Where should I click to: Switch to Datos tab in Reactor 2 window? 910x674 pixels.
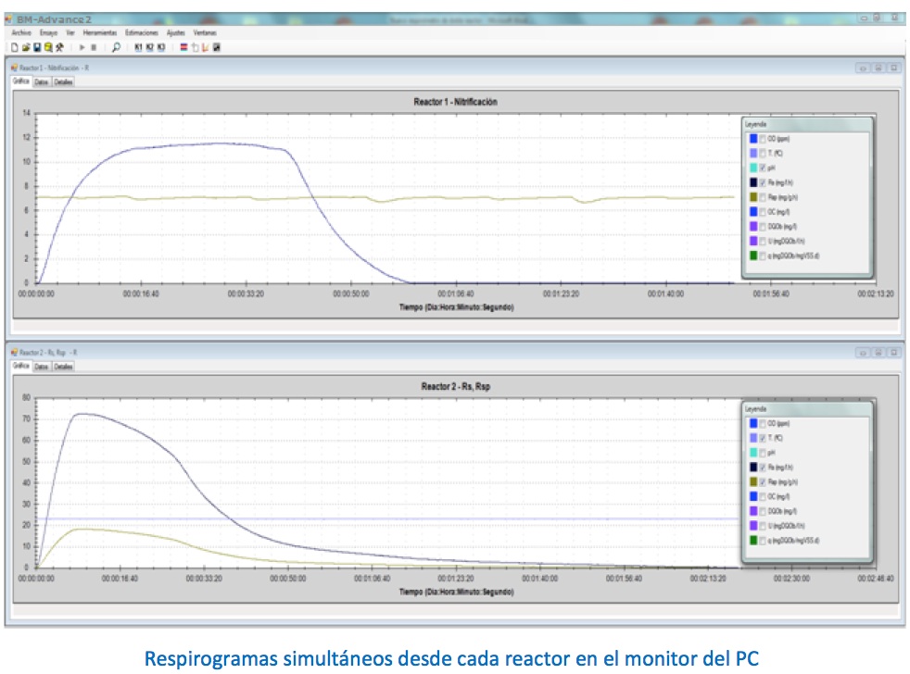[x=41, y=368]
